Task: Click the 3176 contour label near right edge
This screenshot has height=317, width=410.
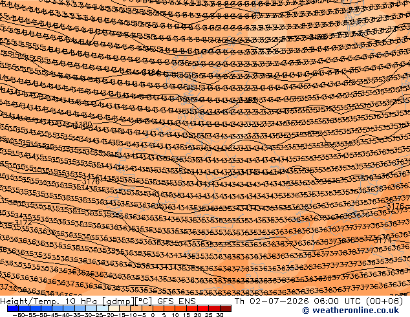Action: (395, 206)
